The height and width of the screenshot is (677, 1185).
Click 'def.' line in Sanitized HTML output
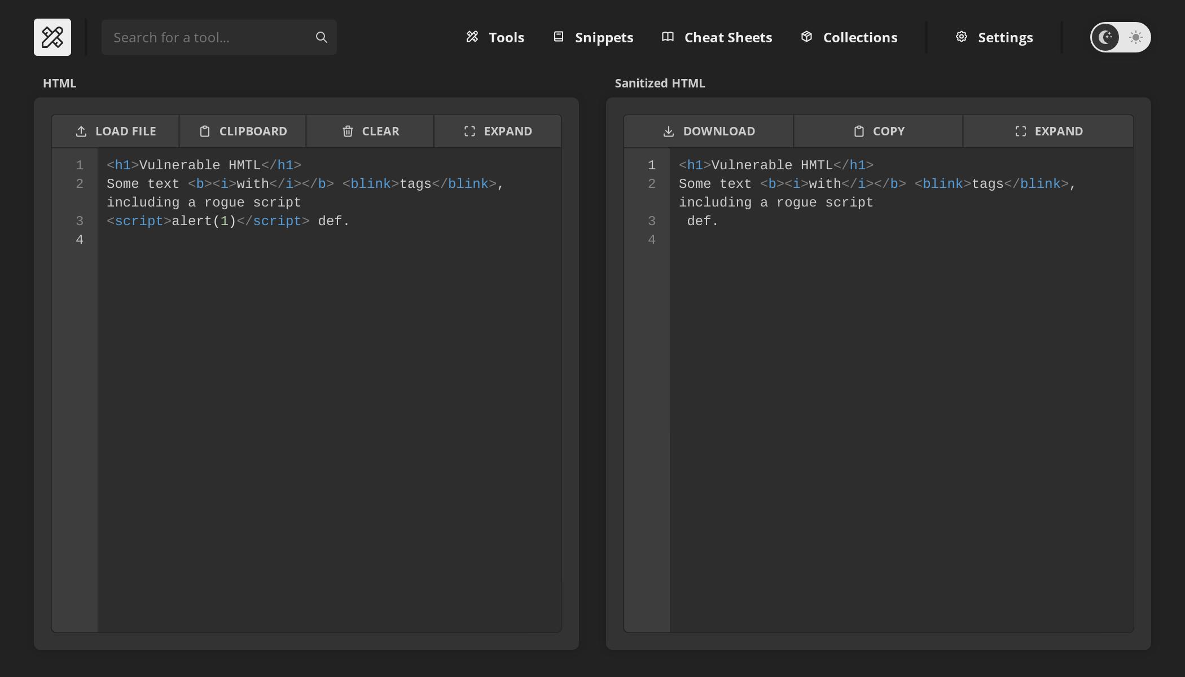(x=703, y=221)
